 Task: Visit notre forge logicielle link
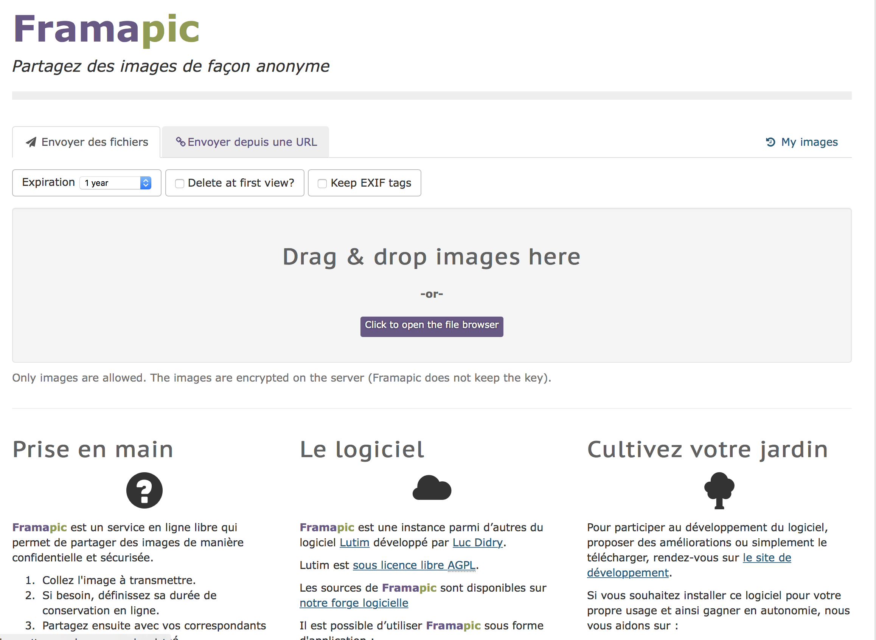(354, 603)
